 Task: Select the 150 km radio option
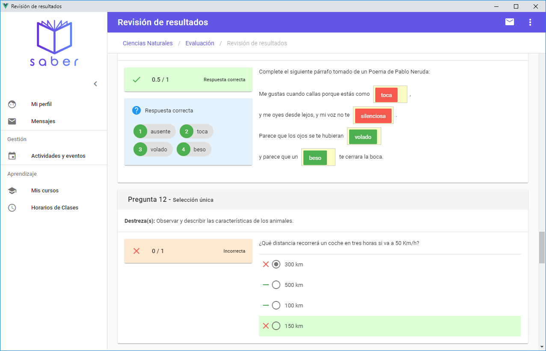tap(276, 326)
